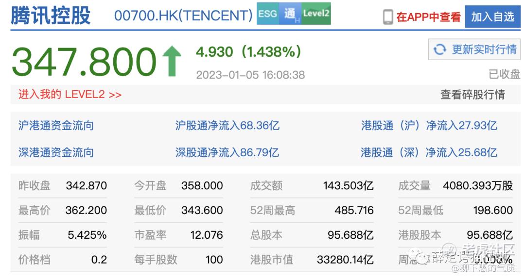Open the 深港通资金流向 link
The height and width of the screenshot is (280, 525).
[x=56, y=152]
